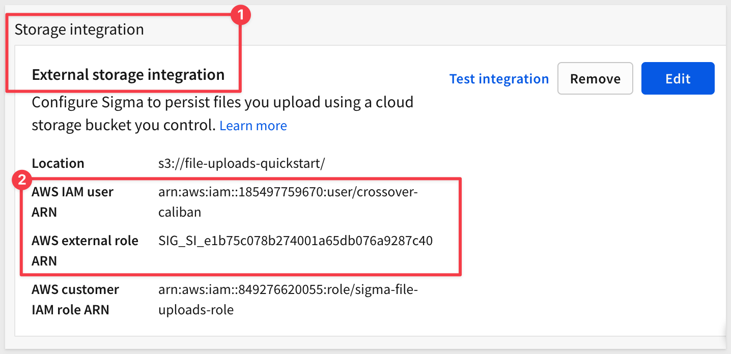This screenshot has height=354, width=731.
Task: Click the Edit button
Action: tap(678, 79)
